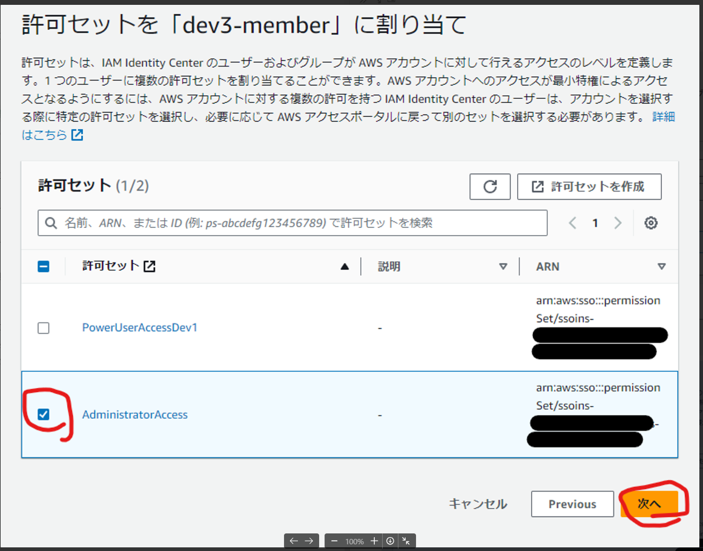Uncheck the AdministratorAccess checkbox
The height and width of the screenshot is (551, 703).
coord(44,415)
